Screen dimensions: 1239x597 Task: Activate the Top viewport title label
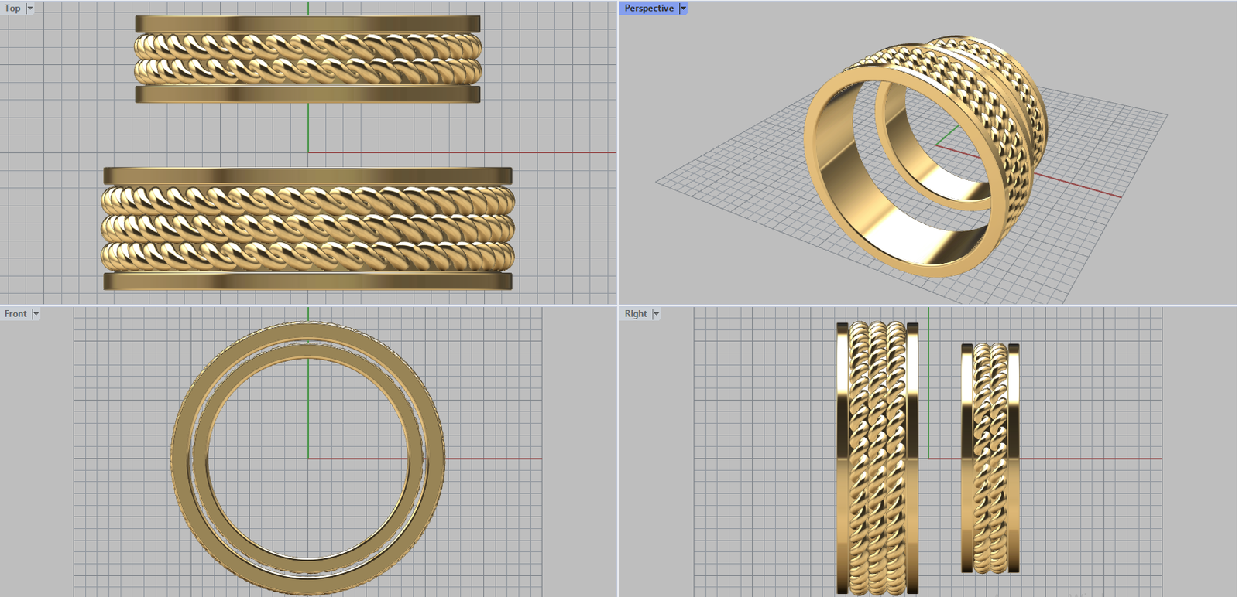coord(12,9)
